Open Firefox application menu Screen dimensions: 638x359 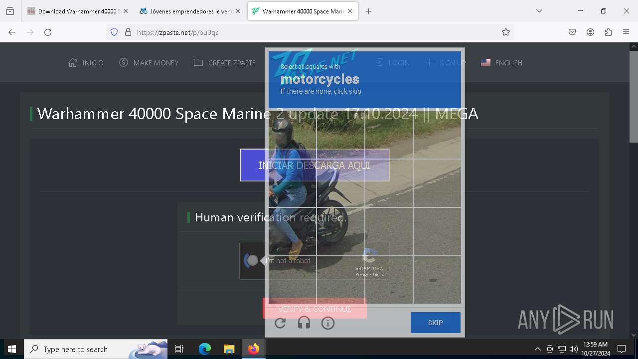[x=626, y=32]
